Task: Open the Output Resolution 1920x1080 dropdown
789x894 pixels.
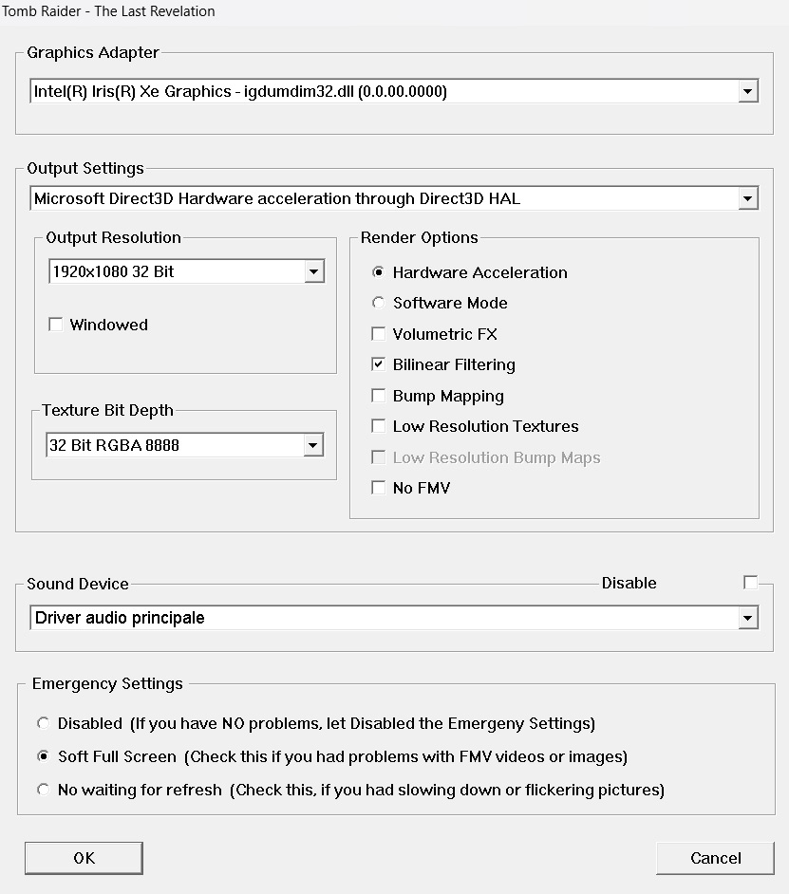Action: (x=313, y=271)
